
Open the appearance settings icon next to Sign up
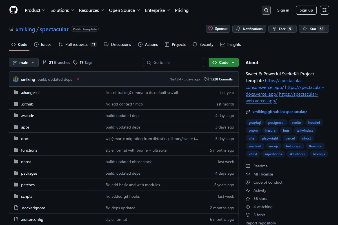tap(324, 10)
